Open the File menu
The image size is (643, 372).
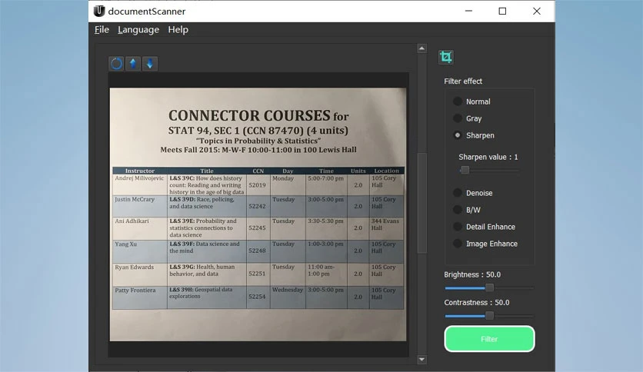click(x=102, y=29)
